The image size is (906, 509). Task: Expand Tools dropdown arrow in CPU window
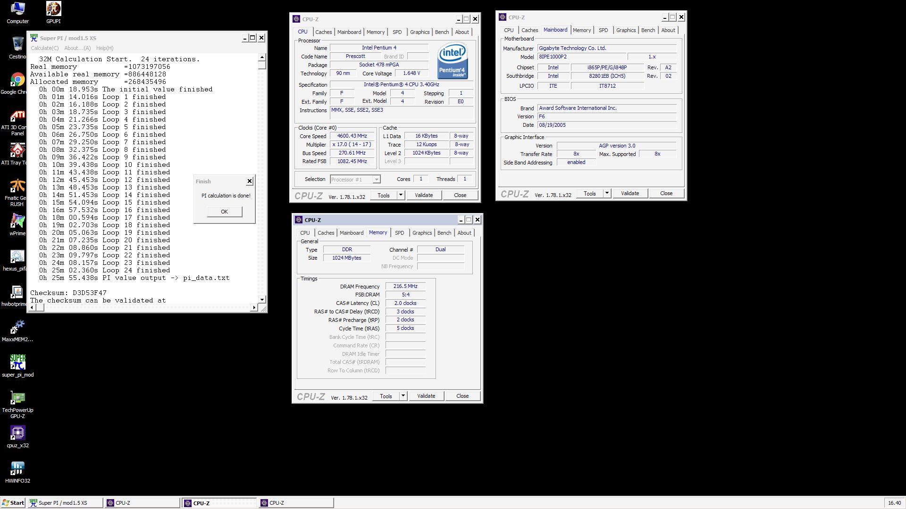click(401, 195)
